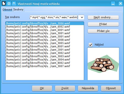124x94 pixels.
Task: Select the Soubory tab
Action: click(x=18, y=9)
